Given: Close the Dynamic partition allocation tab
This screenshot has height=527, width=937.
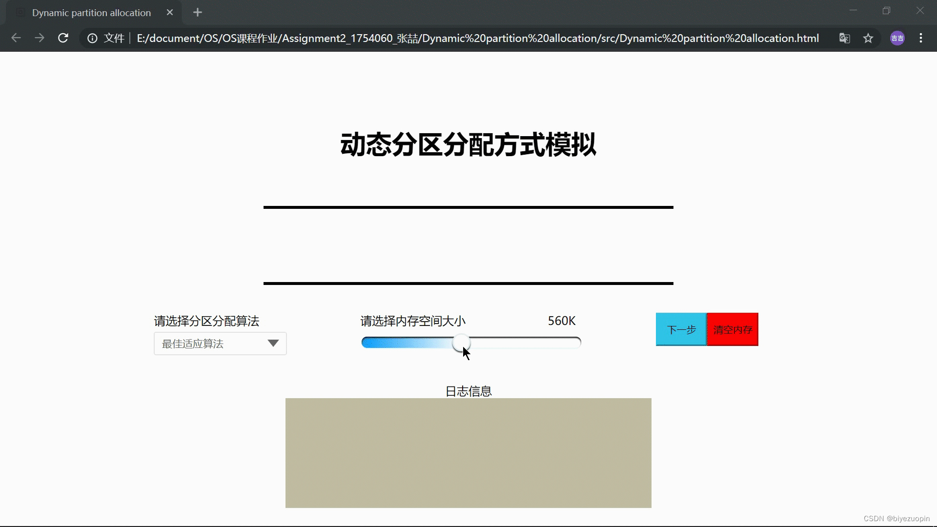Looking at the screenshot, I should [x=170, y=13].
